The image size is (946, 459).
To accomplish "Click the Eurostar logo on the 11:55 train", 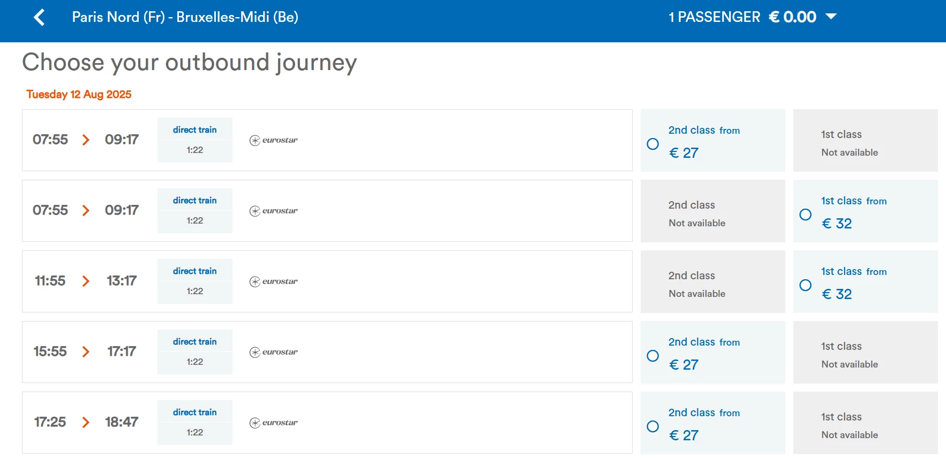I will tap(274, 281).
